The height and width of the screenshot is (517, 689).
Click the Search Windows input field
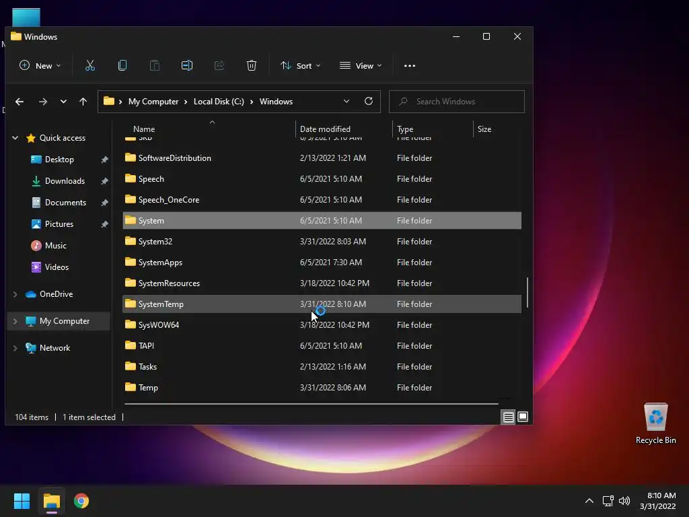click(x=457, y=102)
